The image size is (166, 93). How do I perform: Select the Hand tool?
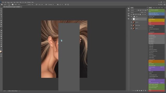[x=1, y=46]
